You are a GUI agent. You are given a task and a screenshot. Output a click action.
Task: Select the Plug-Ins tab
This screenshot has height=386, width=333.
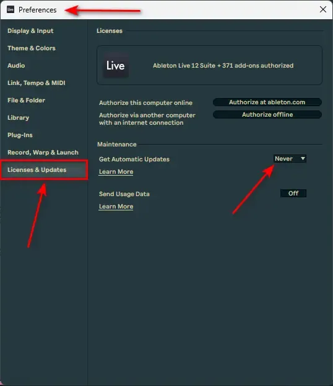point(20,135)
